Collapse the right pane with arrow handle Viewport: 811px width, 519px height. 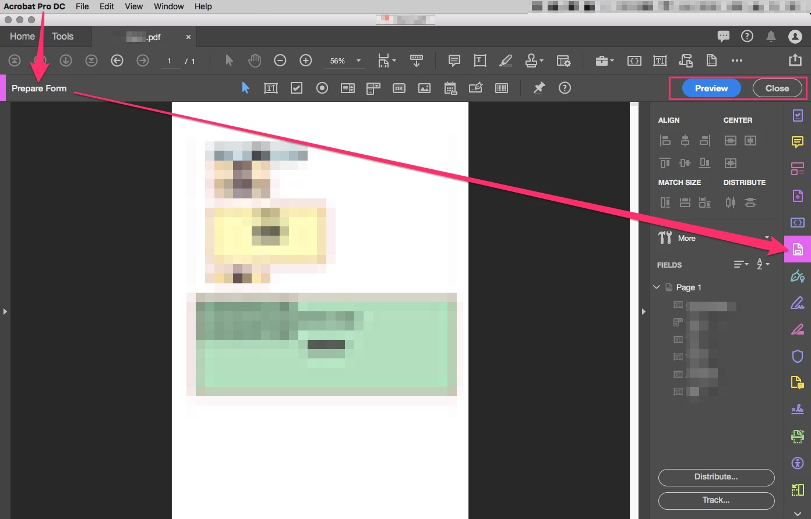tap(644, 312)
